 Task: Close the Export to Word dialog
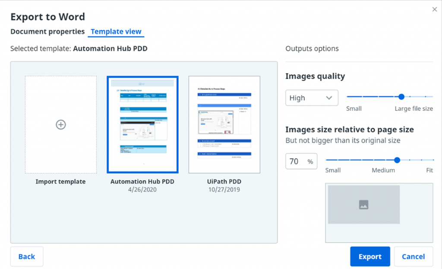point(434,9)
